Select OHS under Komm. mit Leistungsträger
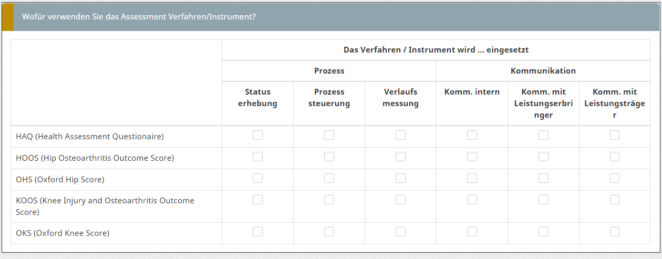The height and width of the screenshot is (259, 662). [x=615, y=178]
